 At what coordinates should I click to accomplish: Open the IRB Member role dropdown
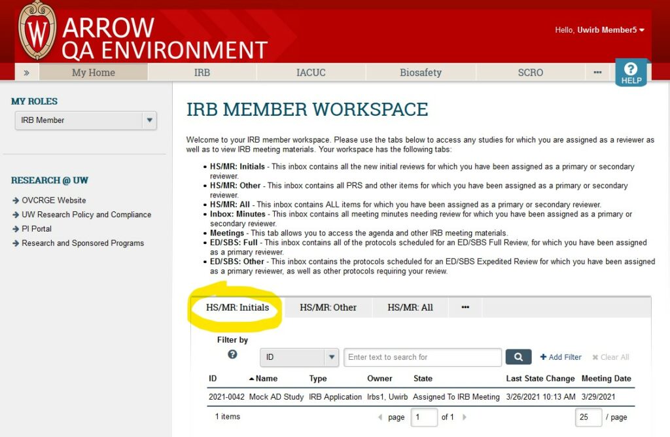(86, 120)
